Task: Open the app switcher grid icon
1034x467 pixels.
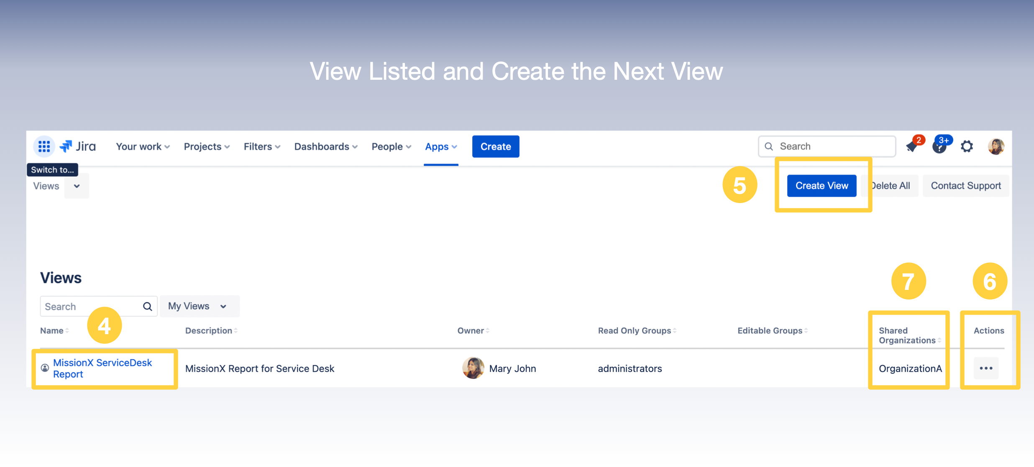Action: tap(44, 147)
